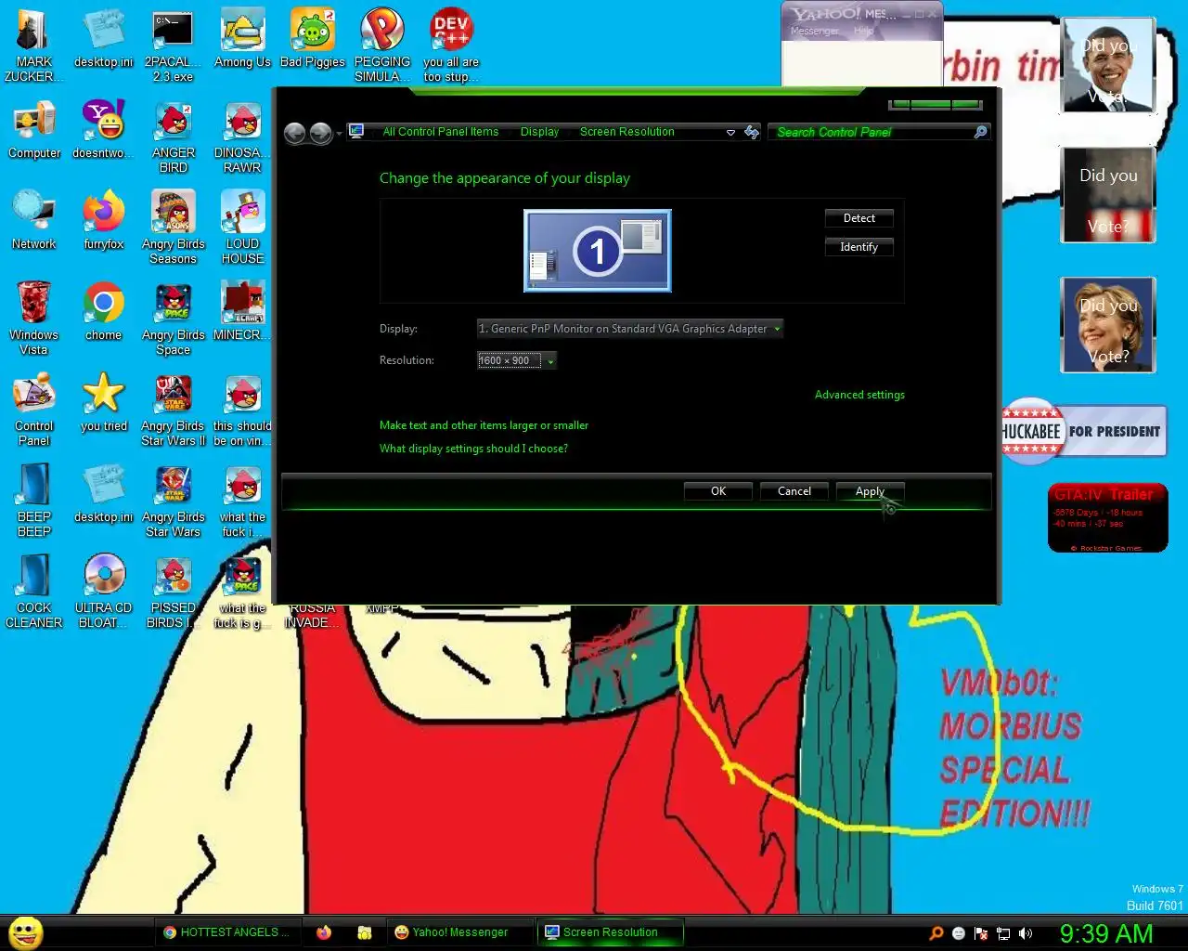The image size is (1188, 951).
Task: Select monitor 1 in the display preview
Action: [x=598, y=251]
